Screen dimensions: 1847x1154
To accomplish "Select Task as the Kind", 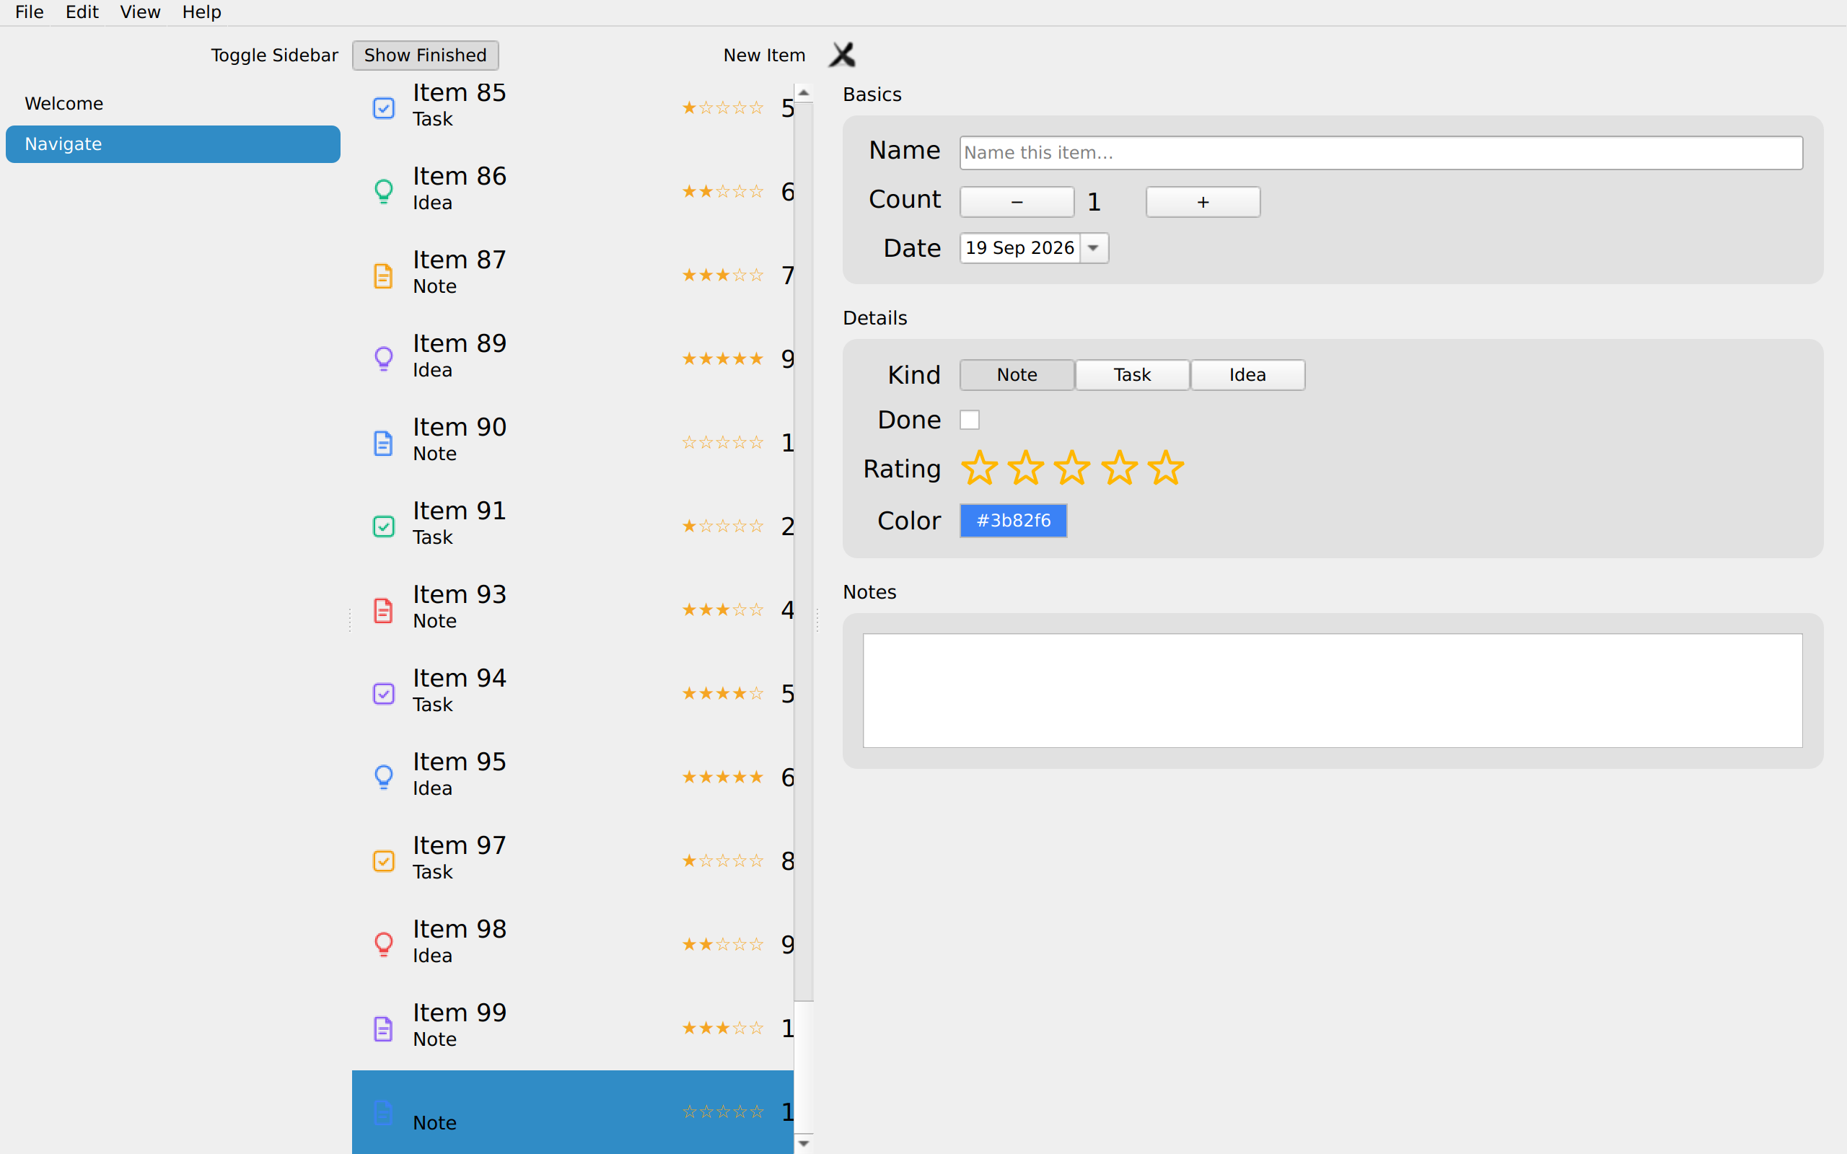I will pos(1132,375).
